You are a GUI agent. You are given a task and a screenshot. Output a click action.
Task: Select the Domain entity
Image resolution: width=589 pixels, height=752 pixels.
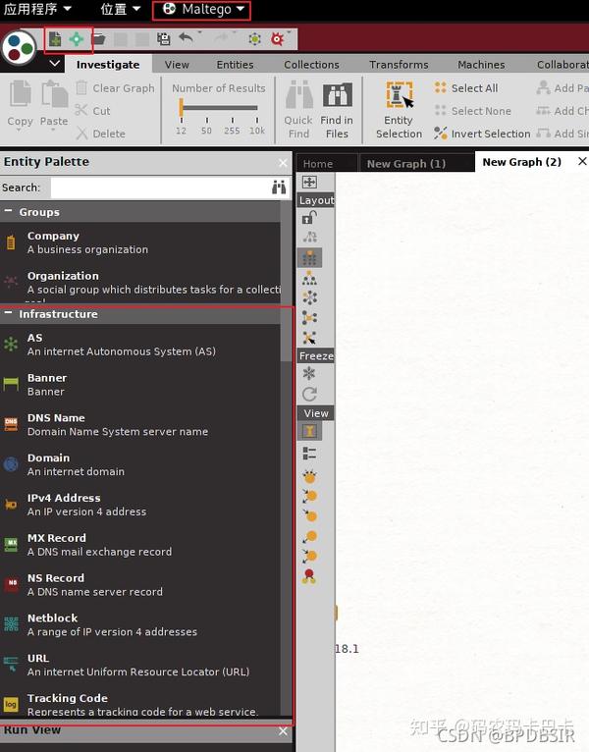coord(140,464)
